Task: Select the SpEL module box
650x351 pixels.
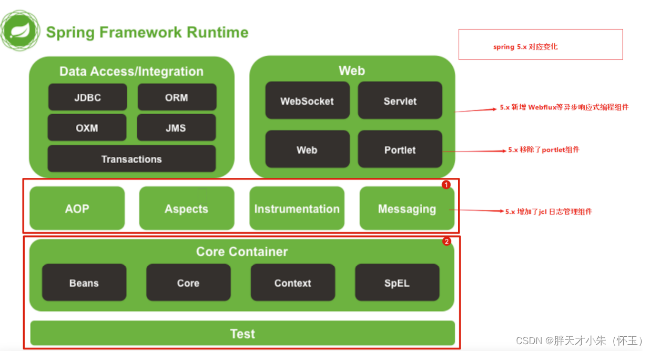Action: [x=397, y=283]
